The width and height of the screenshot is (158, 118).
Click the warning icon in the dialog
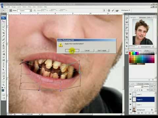click(61, 45)
